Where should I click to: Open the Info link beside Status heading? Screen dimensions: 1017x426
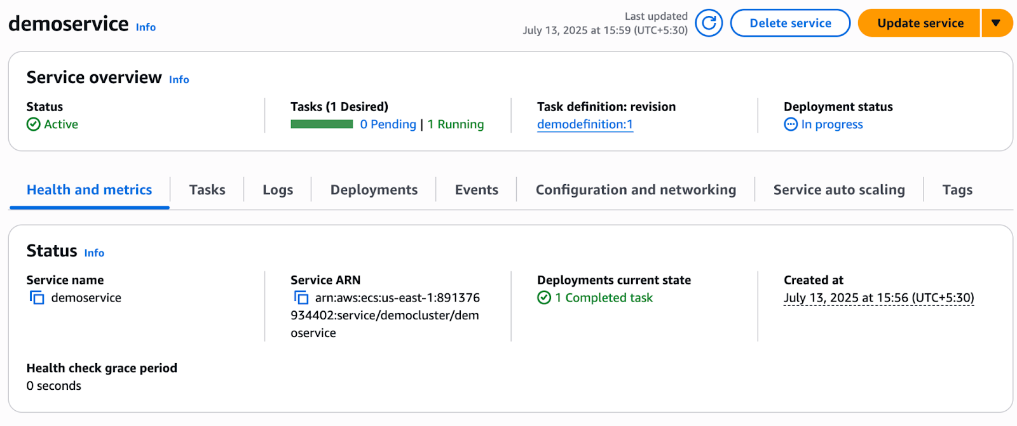[x=94, y=253]
